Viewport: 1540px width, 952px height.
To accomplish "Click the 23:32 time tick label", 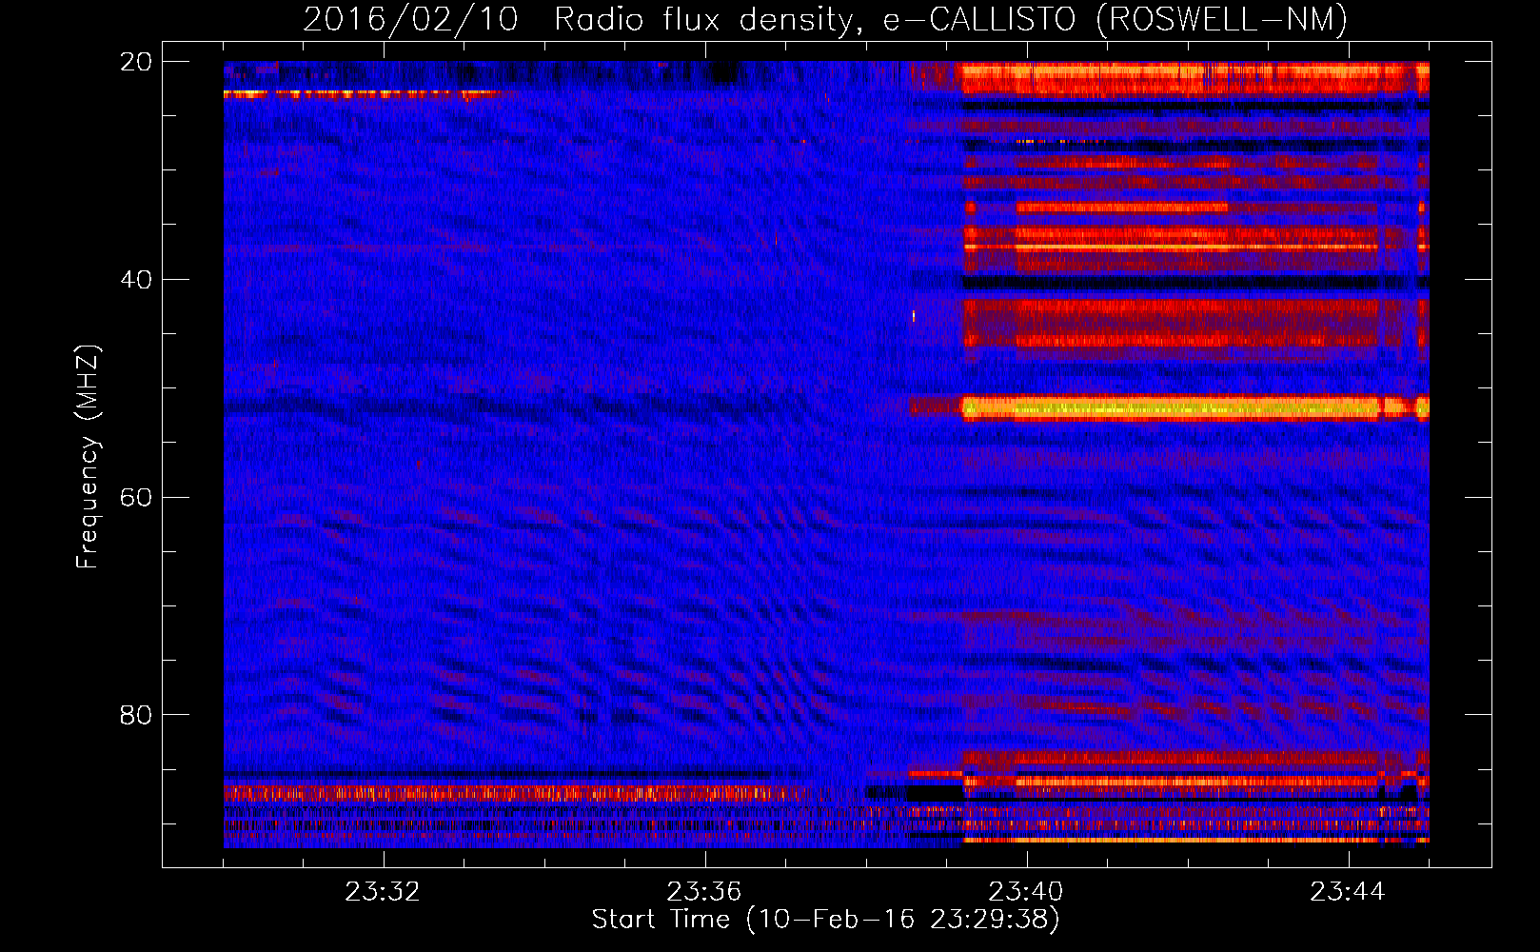I will (x=383, y=892).
